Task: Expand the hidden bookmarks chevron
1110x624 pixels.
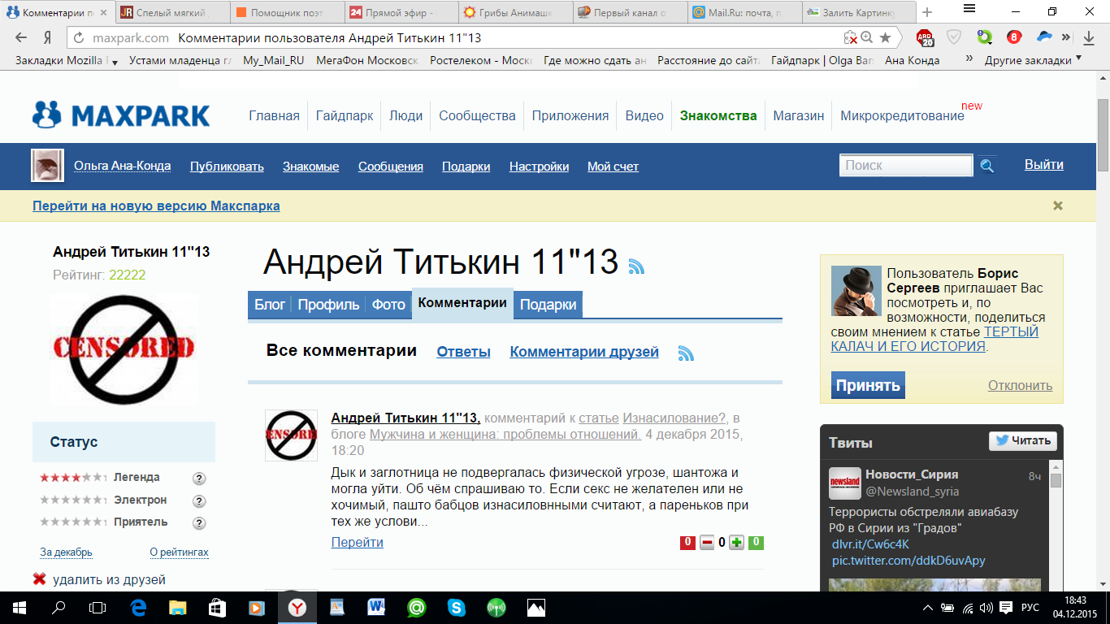Action: (969, 59)
